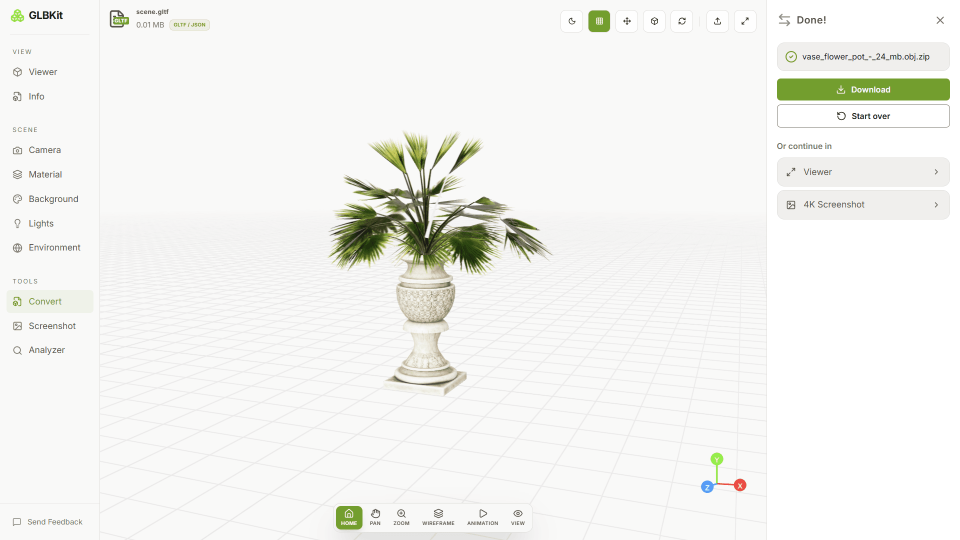
Task: Open the Info sidebar item
Action: [50, 96]
